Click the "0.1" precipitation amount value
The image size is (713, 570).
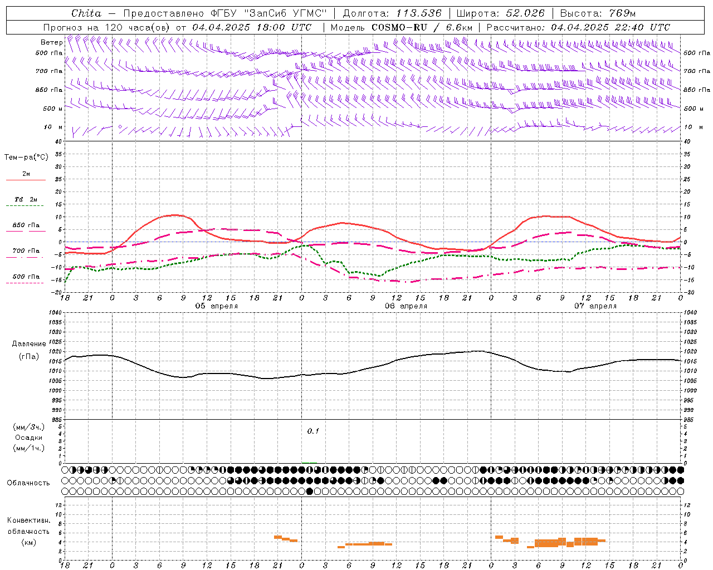(313, 431)
